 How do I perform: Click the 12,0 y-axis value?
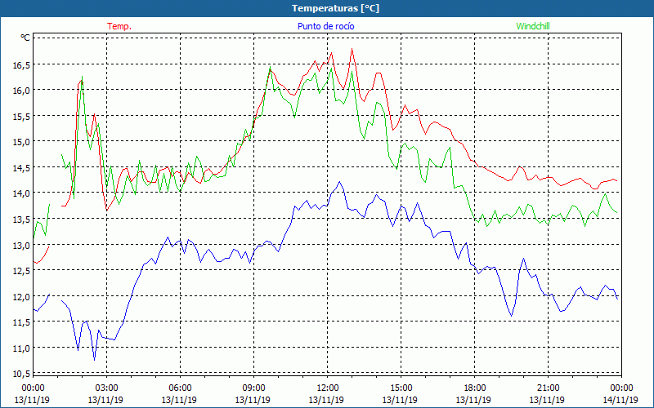tap(22, 296)
